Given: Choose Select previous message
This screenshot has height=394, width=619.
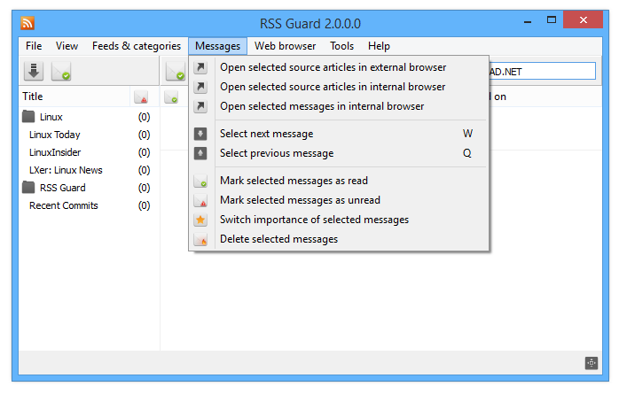Looking at the screenshot, I should [x=339, y=153].
